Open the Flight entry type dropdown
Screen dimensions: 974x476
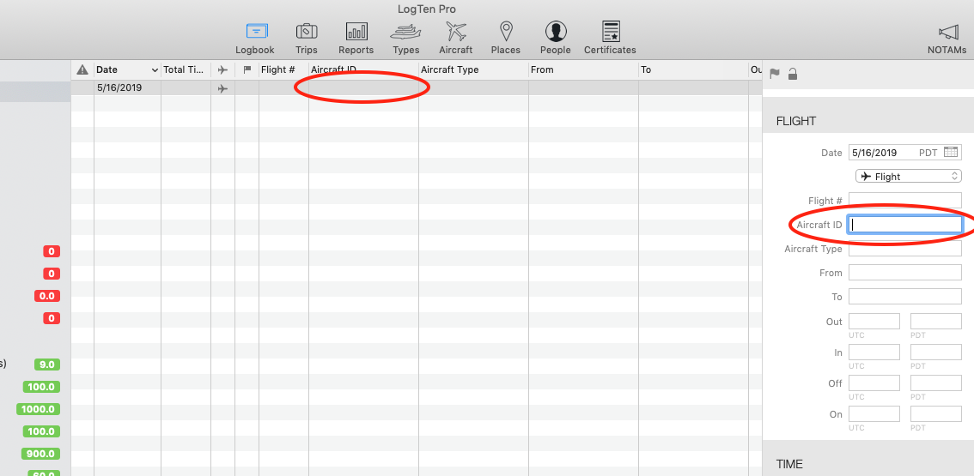908,177
